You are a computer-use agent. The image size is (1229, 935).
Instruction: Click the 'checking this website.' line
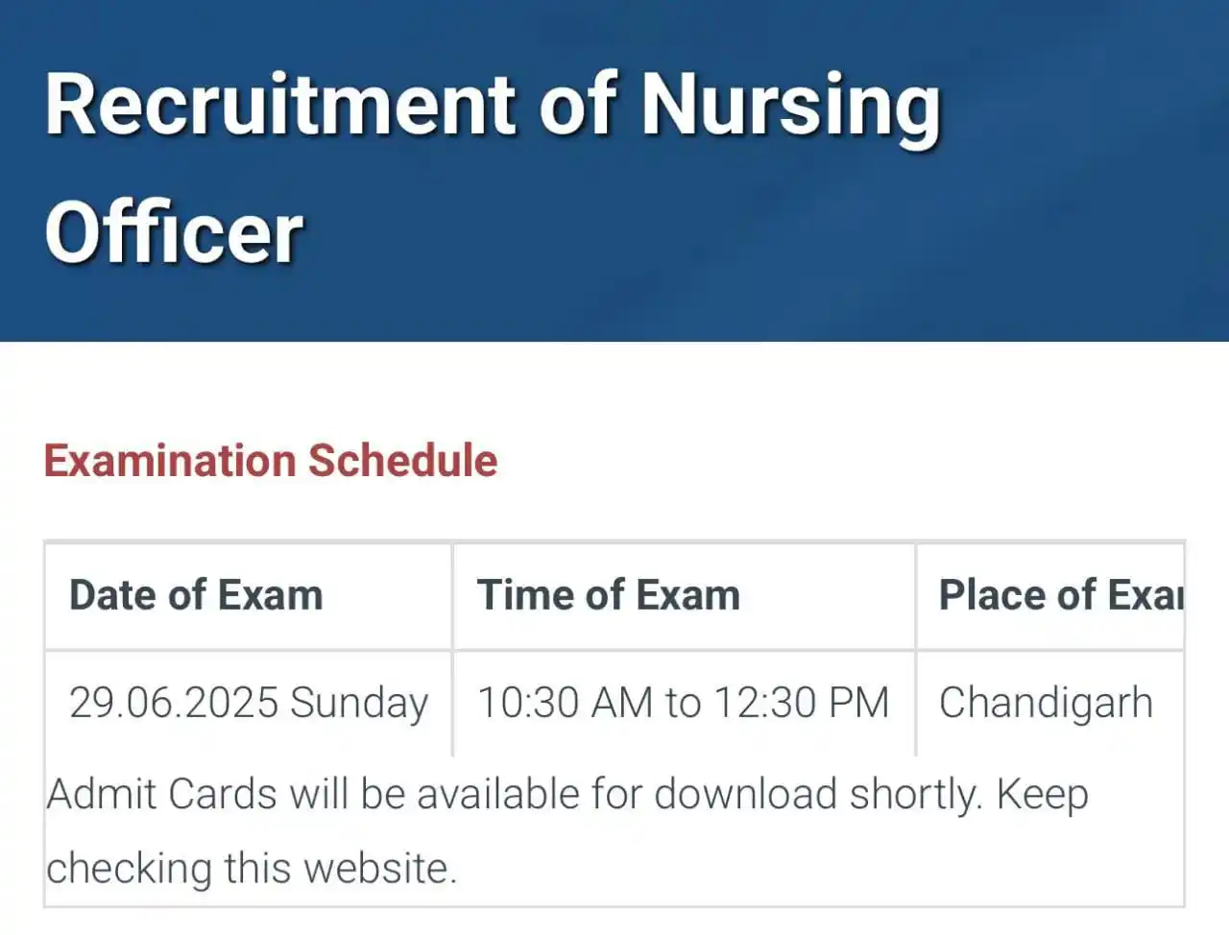(x=252, y=870)
